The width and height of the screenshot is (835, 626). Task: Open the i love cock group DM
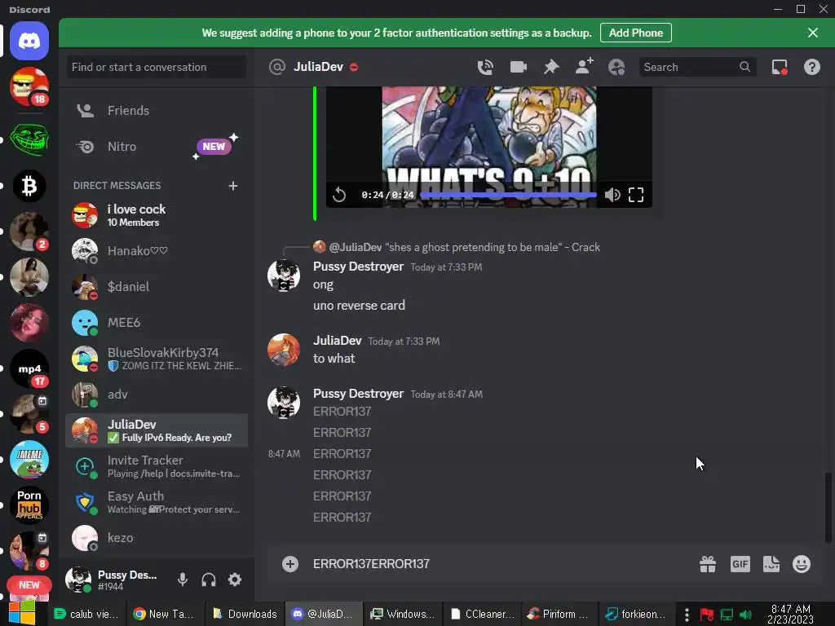coord(156,214)
